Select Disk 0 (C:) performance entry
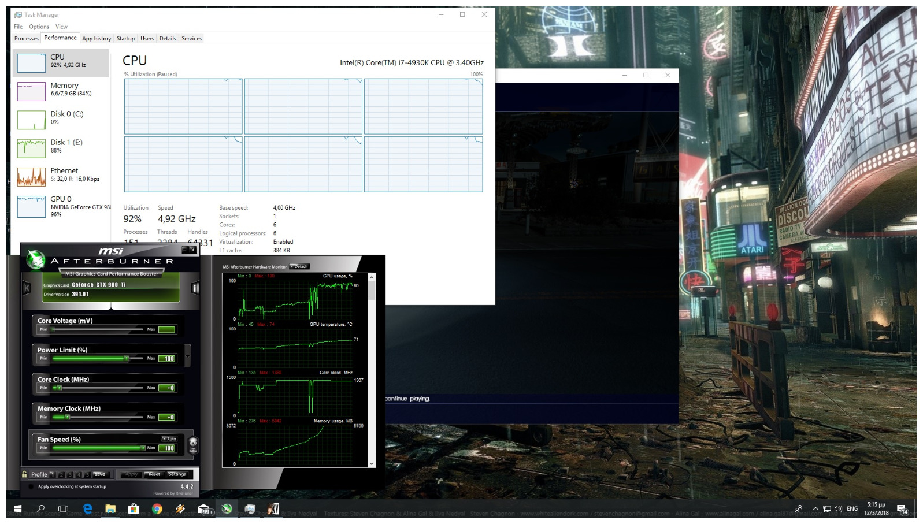The width and height of the screenshot is (923, 524). tap(61, 120)
